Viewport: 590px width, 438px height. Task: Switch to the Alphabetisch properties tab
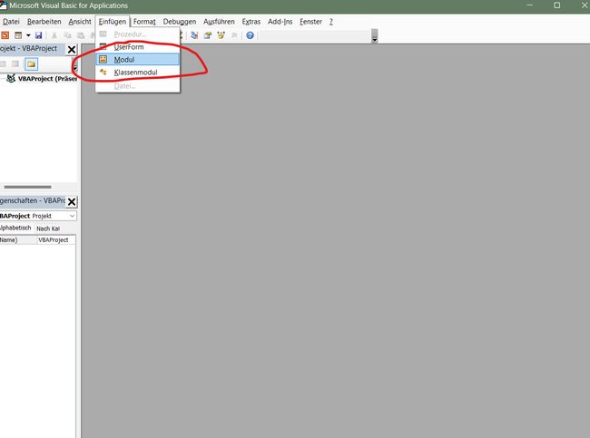click(15, 228)
